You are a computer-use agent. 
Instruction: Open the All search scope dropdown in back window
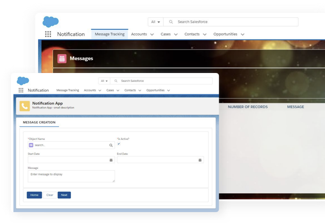pyautogui.click(x=156, y=22)
